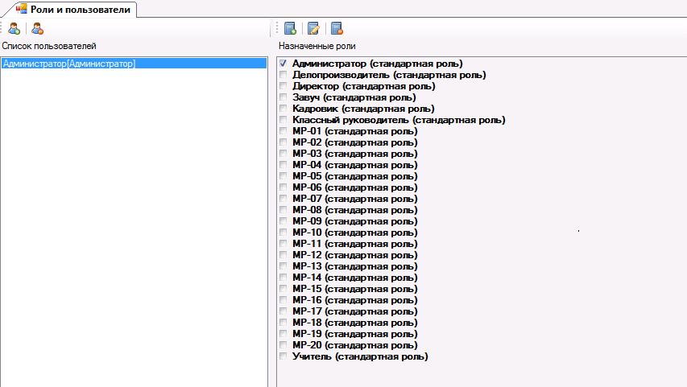This screenshot has height=387, width=687.
Task: Uncheck the Администратор role checkbox
Action: (283, 64)
